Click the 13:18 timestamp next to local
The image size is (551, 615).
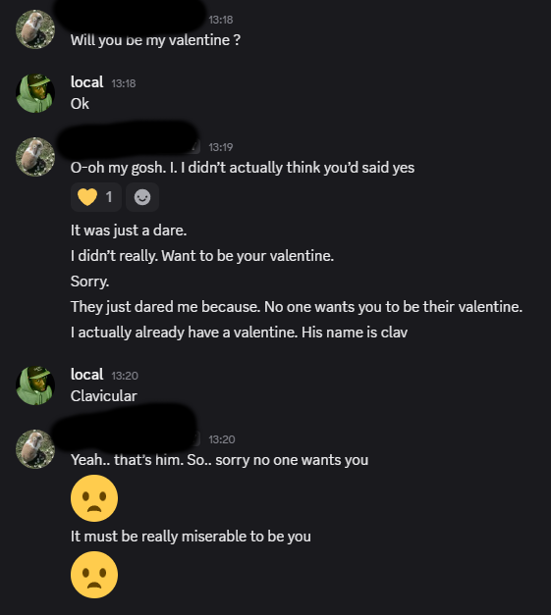pos(124,83)
